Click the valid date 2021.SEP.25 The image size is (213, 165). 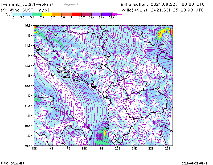[x=165, y=10]
